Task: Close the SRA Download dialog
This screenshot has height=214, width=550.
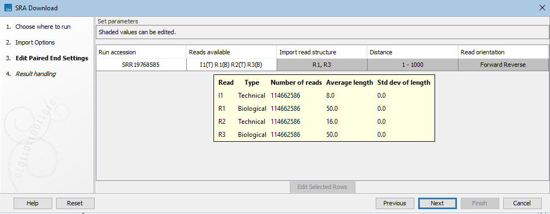Action: (542, 8)
